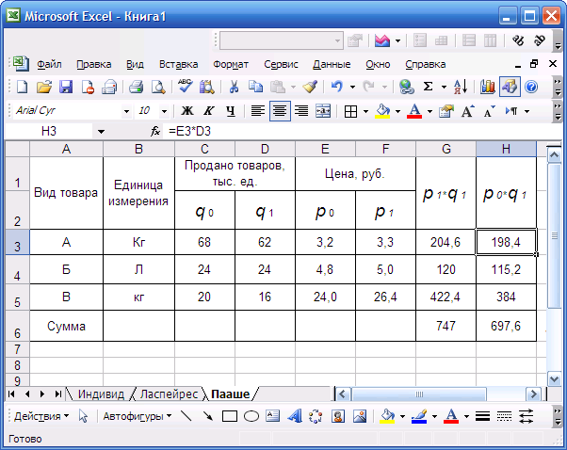This screenshot has width=567, height=450.
Task: Click the Действия drawing actions button
Action: [40, 415]
